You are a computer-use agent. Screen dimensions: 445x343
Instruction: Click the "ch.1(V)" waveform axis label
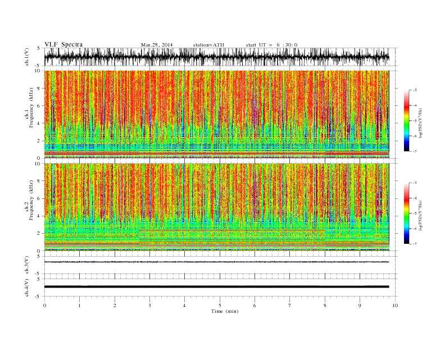click(x=27, y=57)
